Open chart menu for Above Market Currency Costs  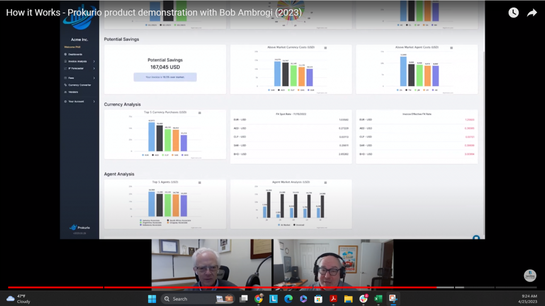click(x=325, y=48)
